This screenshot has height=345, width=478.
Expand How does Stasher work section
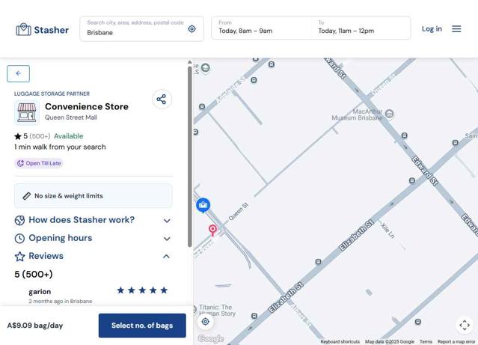click(93, 220)
